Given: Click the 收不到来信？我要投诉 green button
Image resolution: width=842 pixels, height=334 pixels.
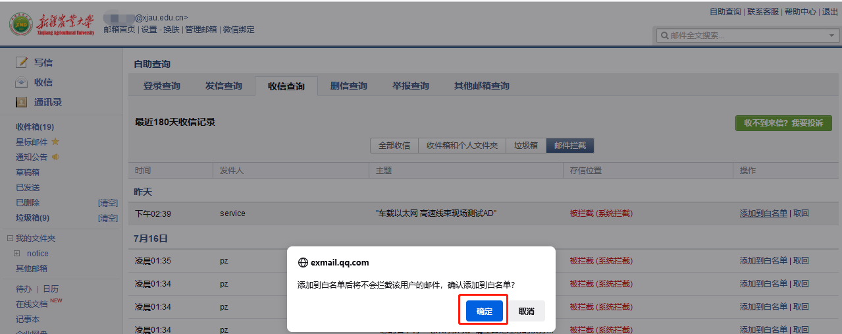Looking at the screenshot, I should 783,123.
